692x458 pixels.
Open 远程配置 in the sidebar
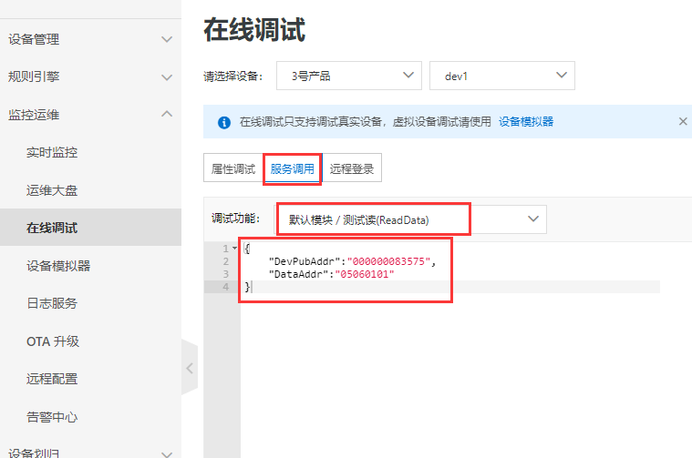pyautogui.click(x=52, y=379)
